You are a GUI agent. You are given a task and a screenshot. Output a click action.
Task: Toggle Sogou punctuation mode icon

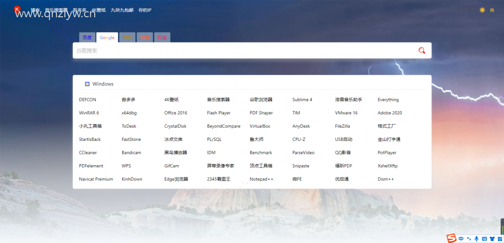click(469, 239)
